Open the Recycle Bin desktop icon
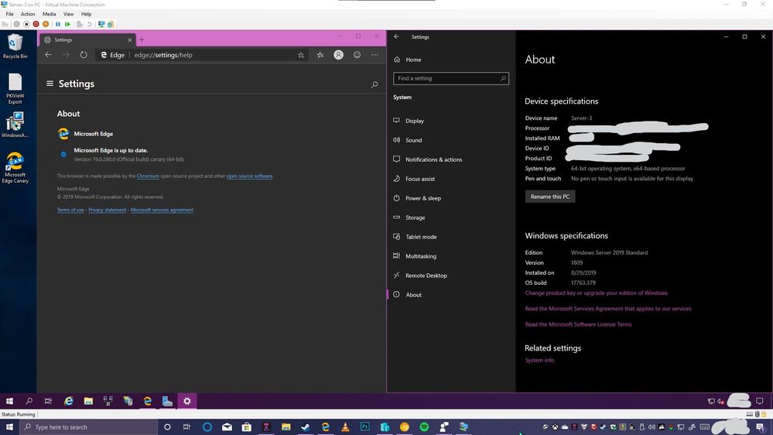The height and width of the screenshot is (435, 773). [15, 46]
